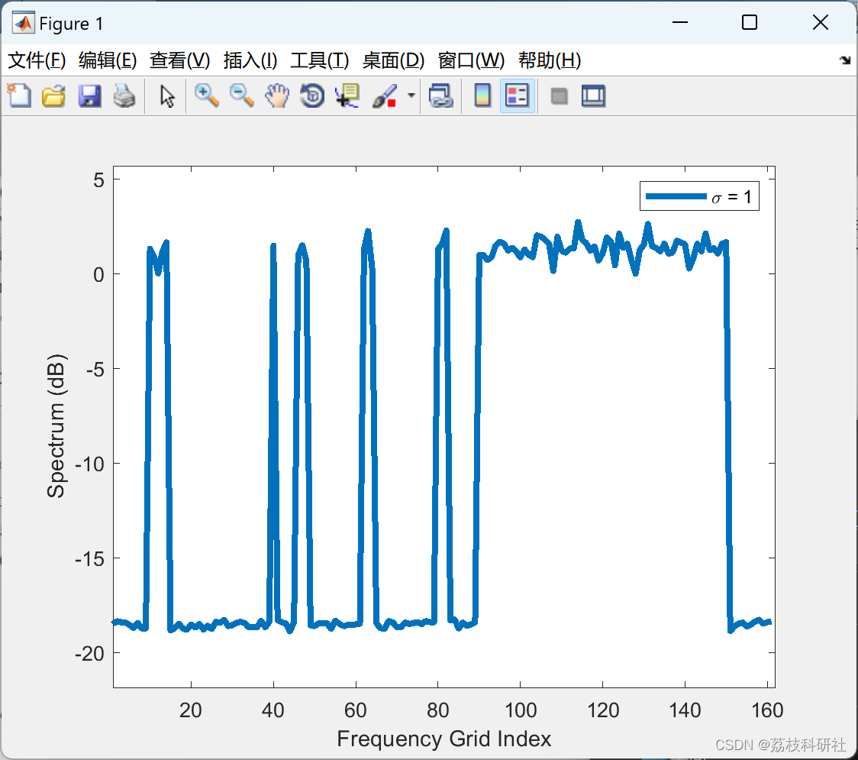Click the x-axis tick label 20
The image size is (858, 760).
[190, 710]
